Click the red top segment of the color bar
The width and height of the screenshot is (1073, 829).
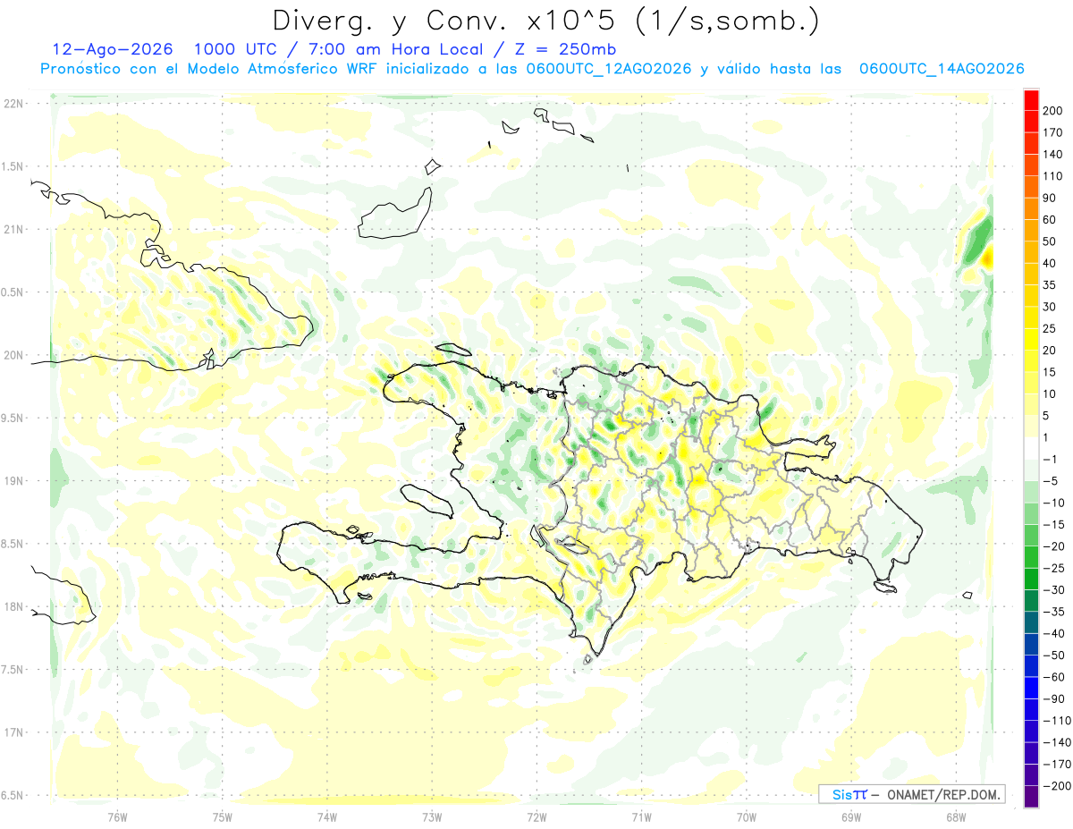click(1031, 100)
